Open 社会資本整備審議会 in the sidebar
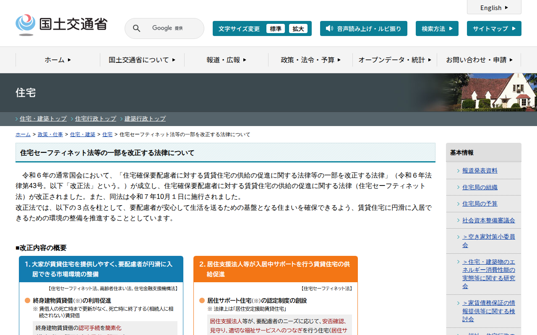 [489, 220]
